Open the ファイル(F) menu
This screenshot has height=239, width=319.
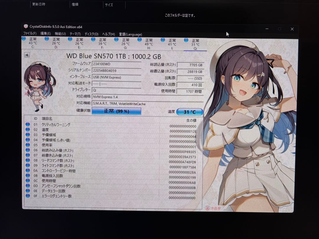(30, 34)
